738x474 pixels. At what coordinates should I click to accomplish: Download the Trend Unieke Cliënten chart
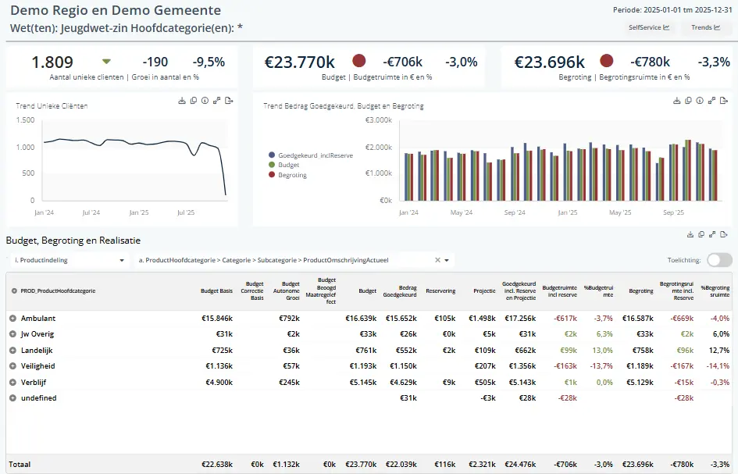182,101
